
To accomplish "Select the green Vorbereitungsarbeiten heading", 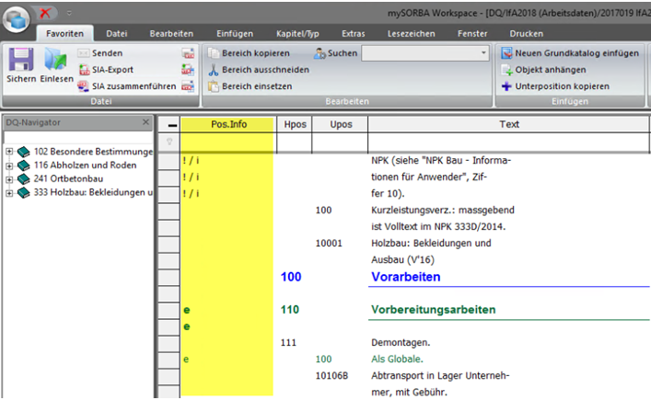I will coord(434,310).
